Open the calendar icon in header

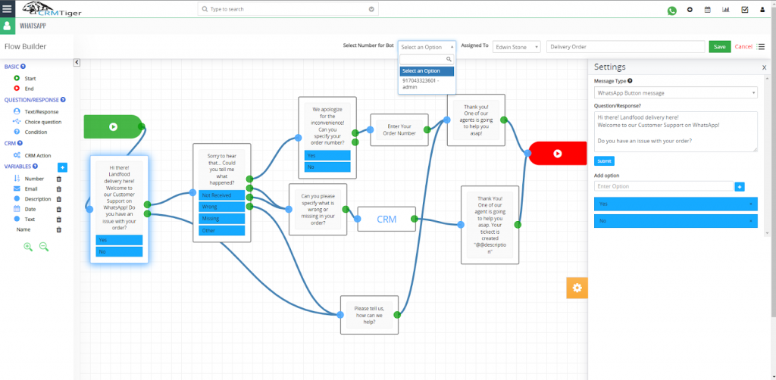(x=708, y=9)
